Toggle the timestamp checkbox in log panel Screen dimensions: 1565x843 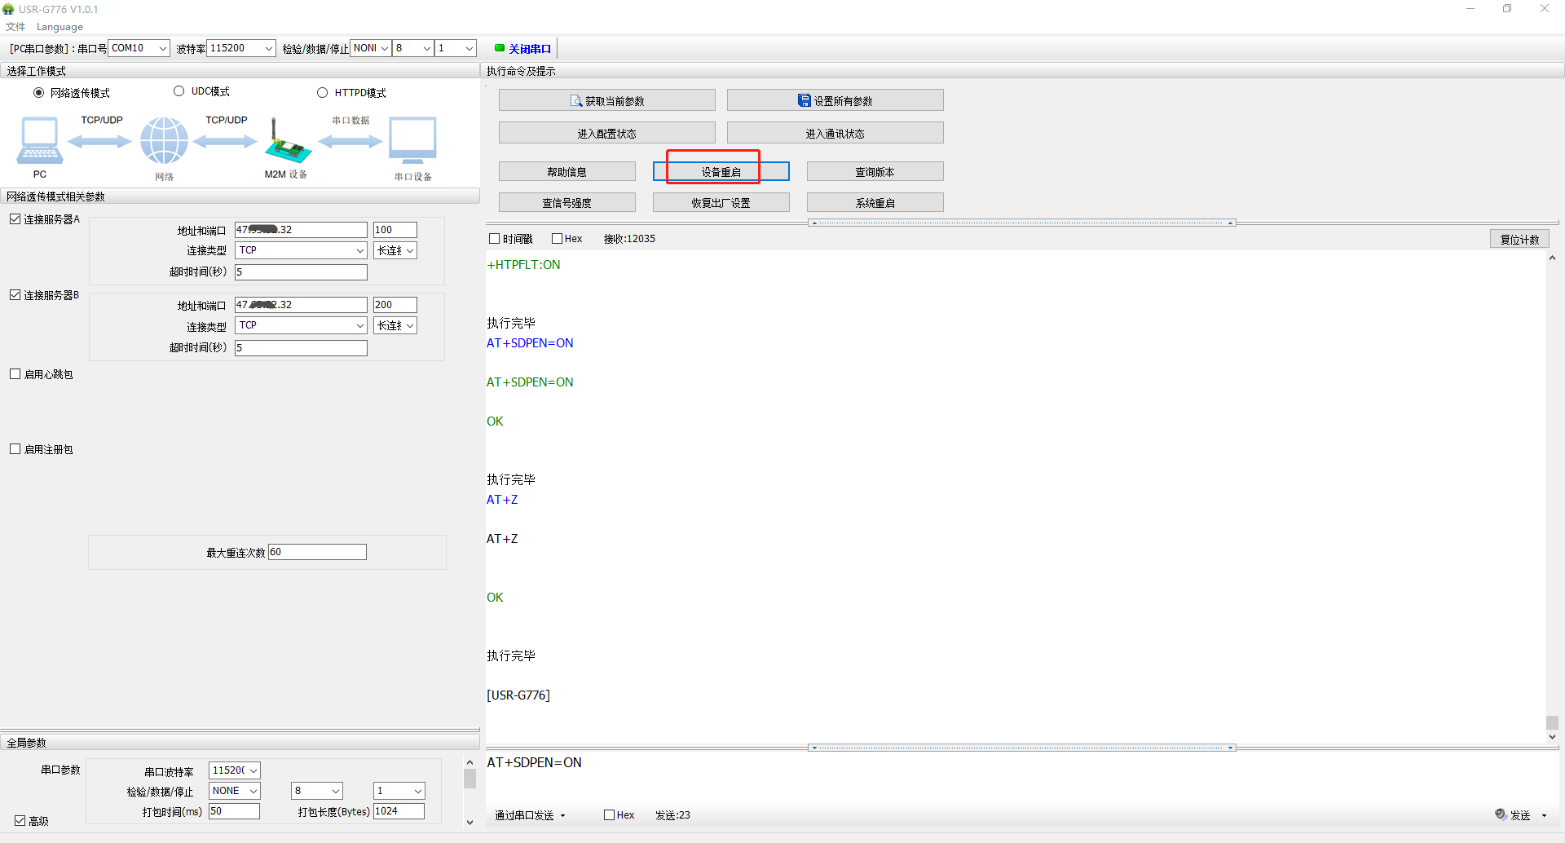click(x=494, y=239)
